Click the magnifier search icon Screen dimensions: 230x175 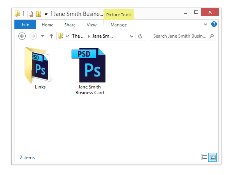[212, 36]
